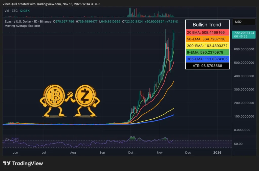259x171 pixels.
Task: Click the Oct label on time axis
Action: tap(131, 153)
